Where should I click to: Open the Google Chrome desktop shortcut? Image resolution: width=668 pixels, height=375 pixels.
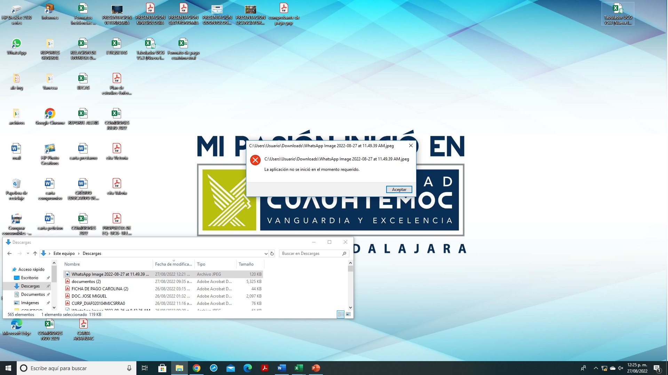point(50,117)
